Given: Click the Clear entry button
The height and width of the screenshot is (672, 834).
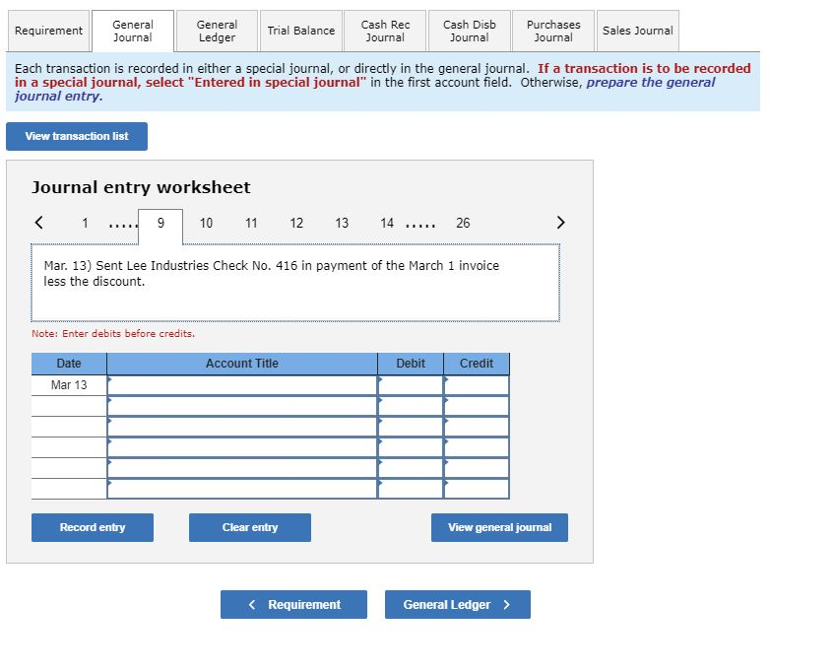Looking at the screenshot, I should [249, 527].
